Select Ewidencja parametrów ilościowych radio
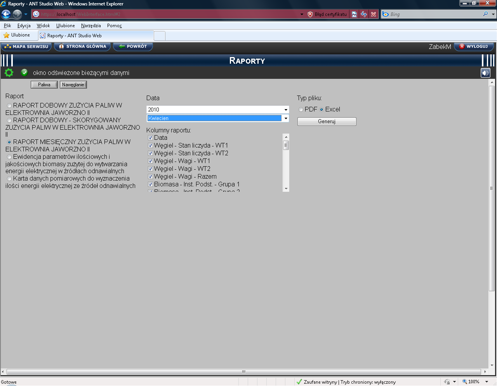Viewport: 497px width, 386px height. [9, 157]
